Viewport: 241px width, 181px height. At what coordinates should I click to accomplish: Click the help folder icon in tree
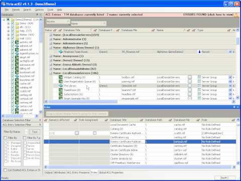[x=17, y=31]
